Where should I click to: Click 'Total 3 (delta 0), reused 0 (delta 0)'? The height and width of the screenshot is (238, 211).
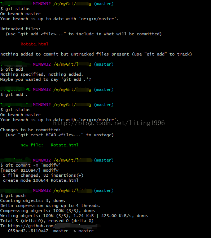tap(47, 221)
